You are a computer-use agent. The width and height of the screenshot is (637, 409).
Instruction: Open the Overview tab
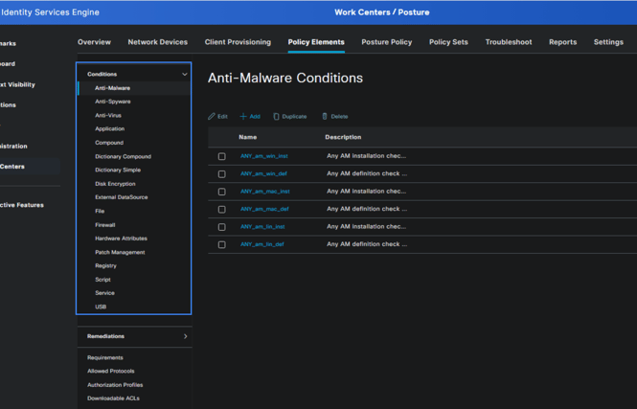(x=94, y=42)
